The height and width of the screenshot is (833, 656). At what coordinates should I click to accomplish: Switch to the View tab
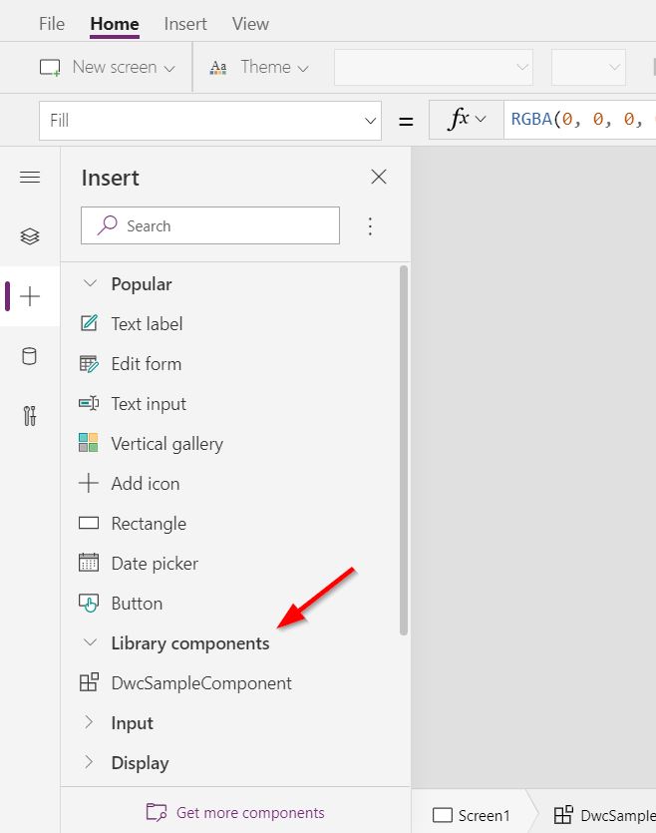tap(250, 23)
